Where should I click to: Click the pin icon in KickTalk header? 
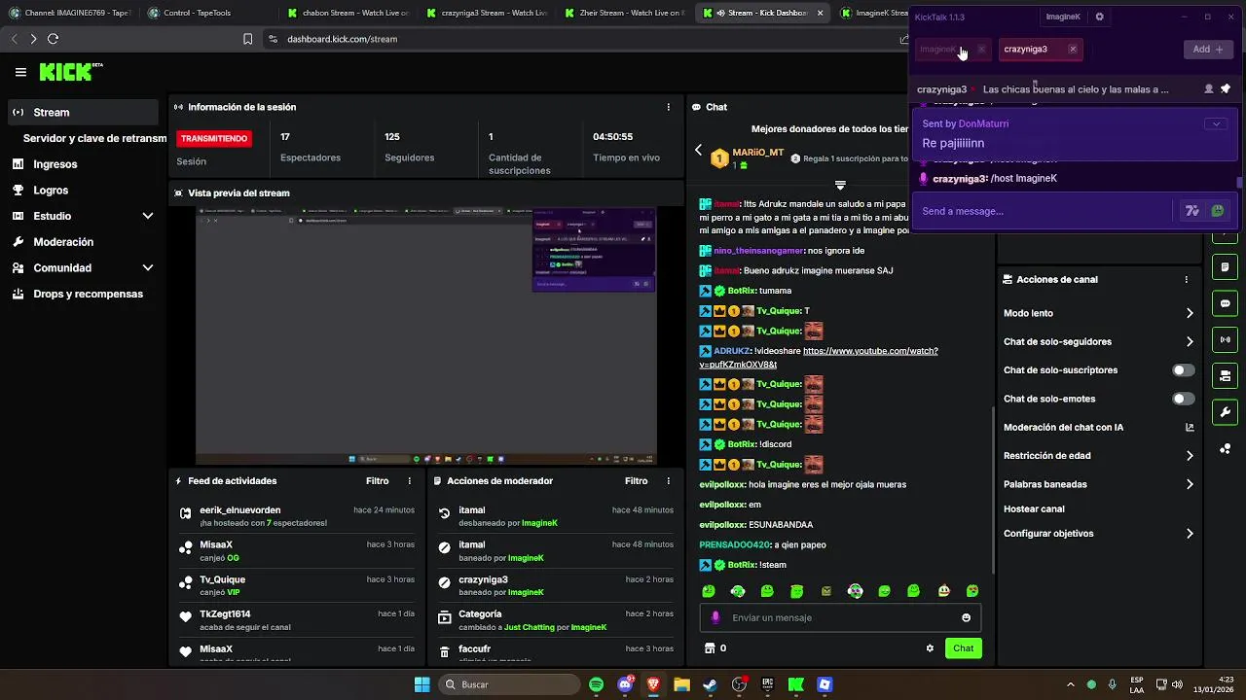1226,88
